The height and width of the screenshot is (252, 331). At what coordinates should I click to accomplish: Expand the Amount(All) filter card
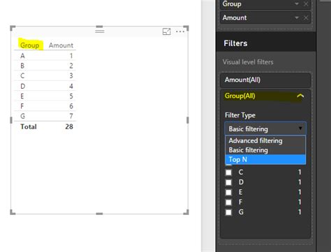pyautogui.click(x=265, y=80)
